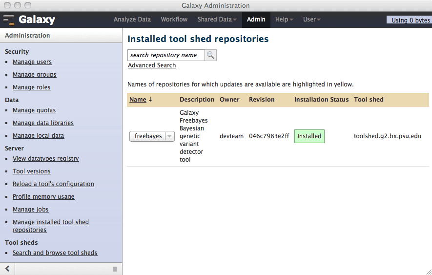Open Manage jobs in the sidebar
Image resolution: width=432 pixels, height=275 pixels.
pos(30,210)
